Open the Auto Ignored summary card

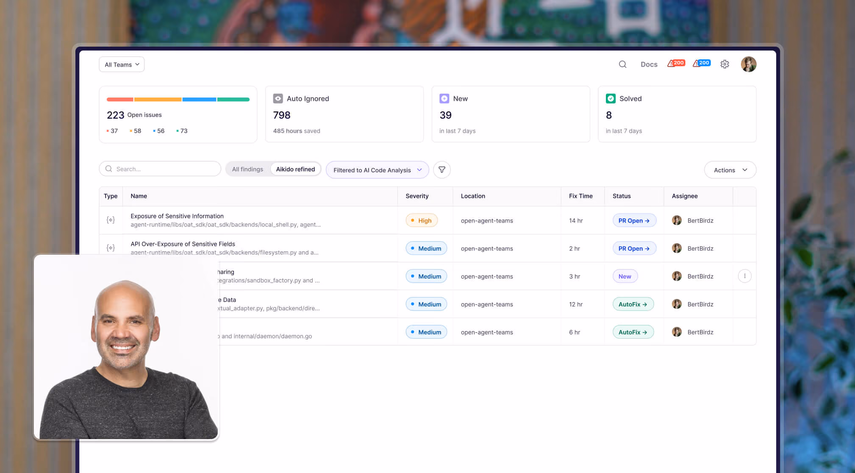[344, 114]
